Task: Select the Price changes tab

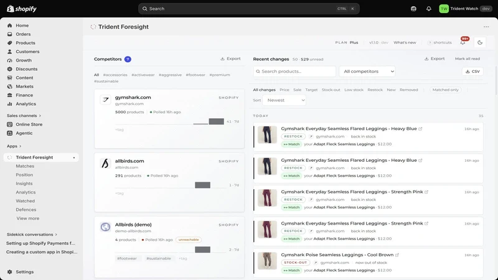Action: click(x=284, y=90)
